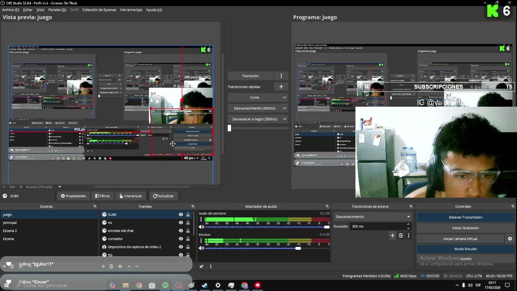Hide emotes del chat source

click(181, 231)
